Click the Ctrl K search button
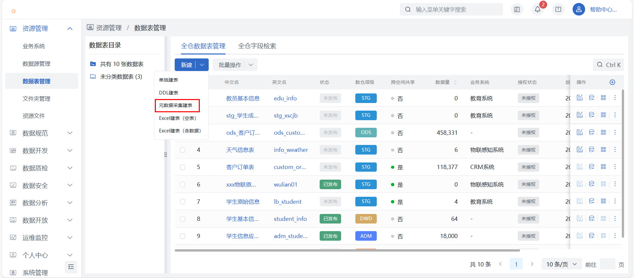 (609, 65)
